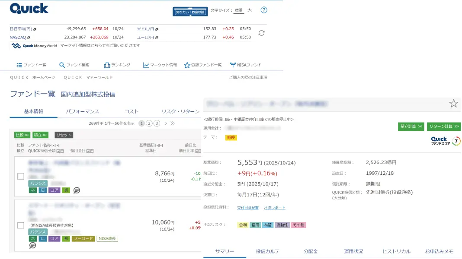Open the help question mark icon
This screenshot has width=462, height=259.
point(264,10)
